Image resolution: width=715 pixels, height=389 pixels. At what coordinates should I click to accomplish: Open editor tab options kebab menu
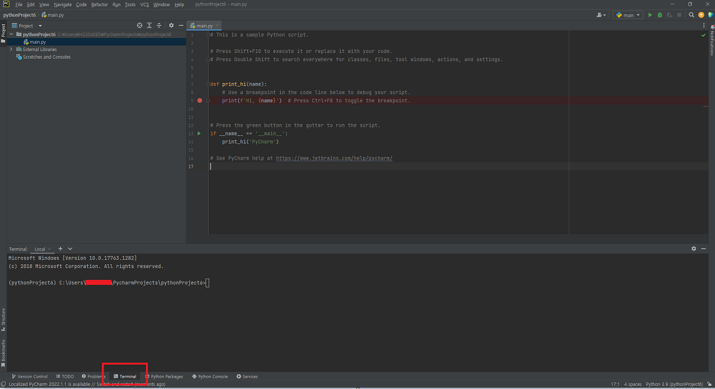point(704,26)
